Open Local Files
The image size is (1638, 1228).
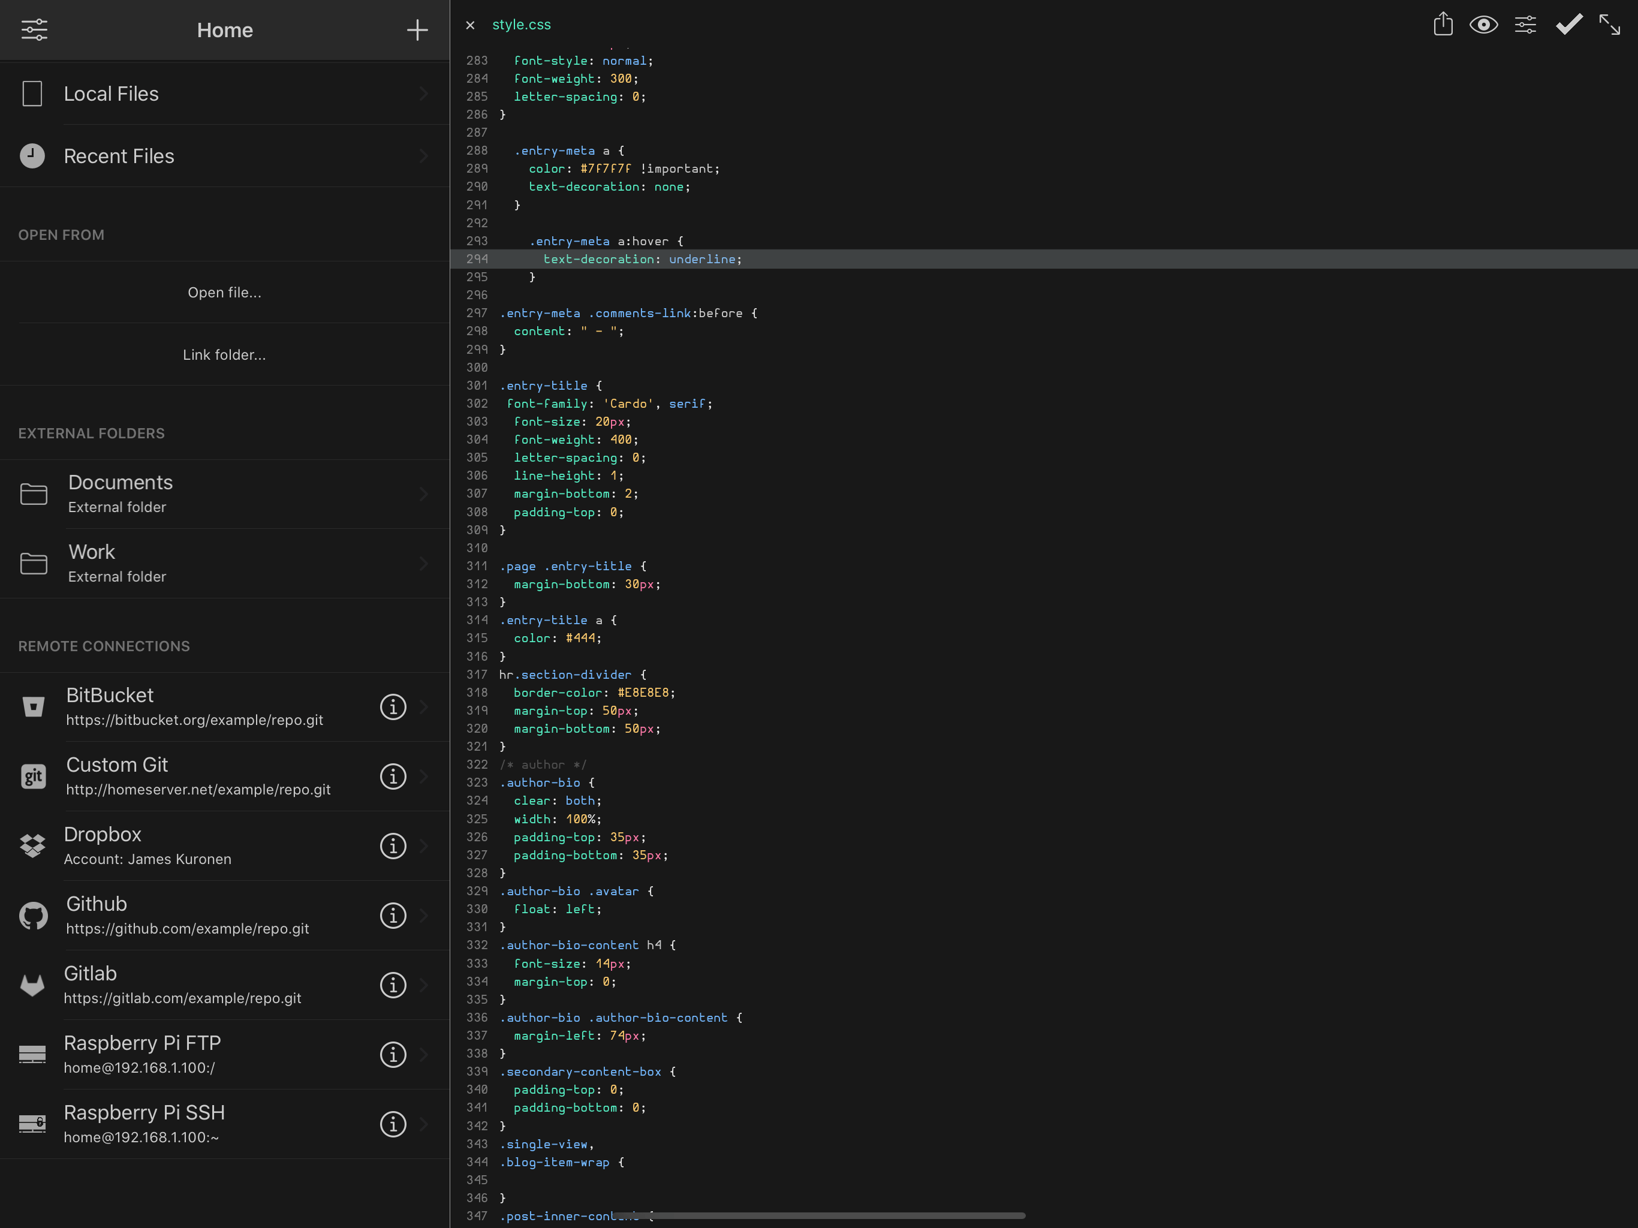224,94
